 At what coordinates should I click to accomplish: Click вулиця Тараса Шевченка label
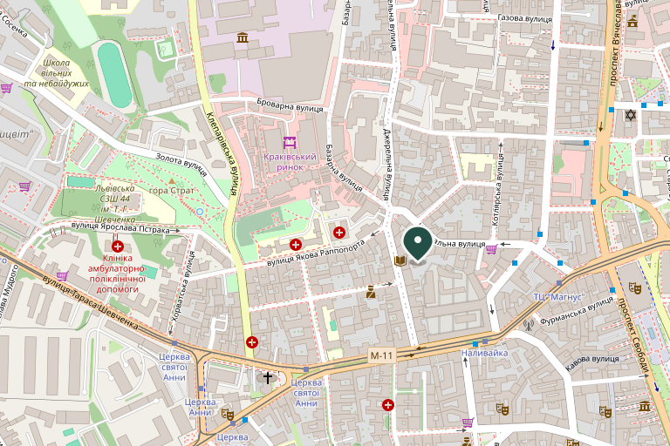[x=91, y=302]
